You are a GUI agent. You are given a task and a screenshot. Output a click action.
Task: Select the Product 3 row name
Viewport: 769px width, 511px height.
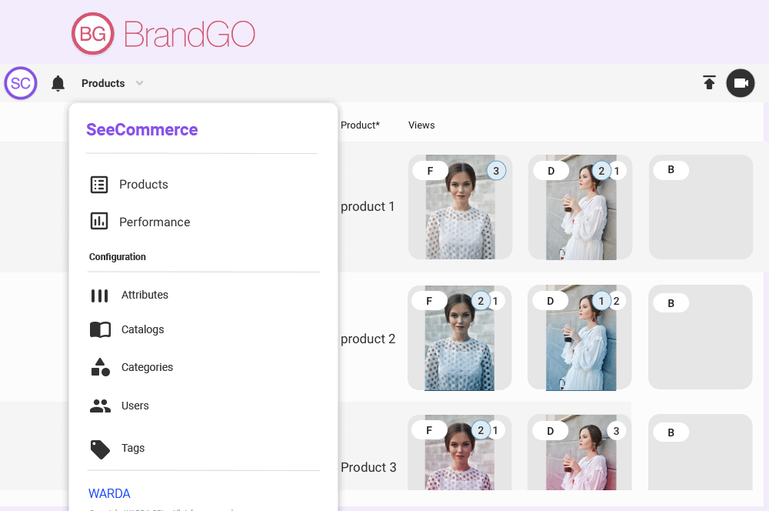tap(368, 467)
